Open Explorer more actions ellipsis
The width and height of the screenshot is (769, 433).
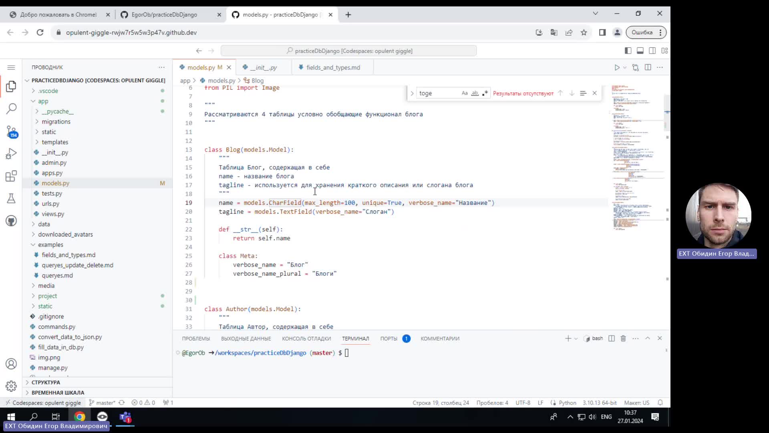[x=161, y=67]
